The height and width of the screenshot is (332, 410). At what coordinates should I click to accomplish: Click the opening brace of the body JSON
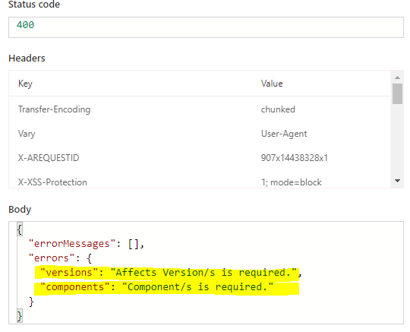[20, 229]
